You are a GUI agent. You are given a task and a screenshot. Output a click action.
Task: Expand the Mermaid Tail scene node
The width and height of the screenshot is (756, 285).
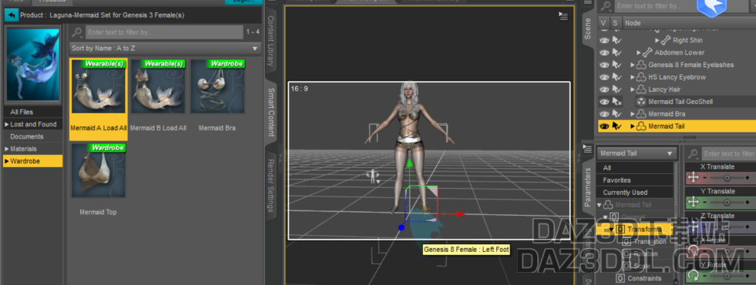[x=633, y=126]
